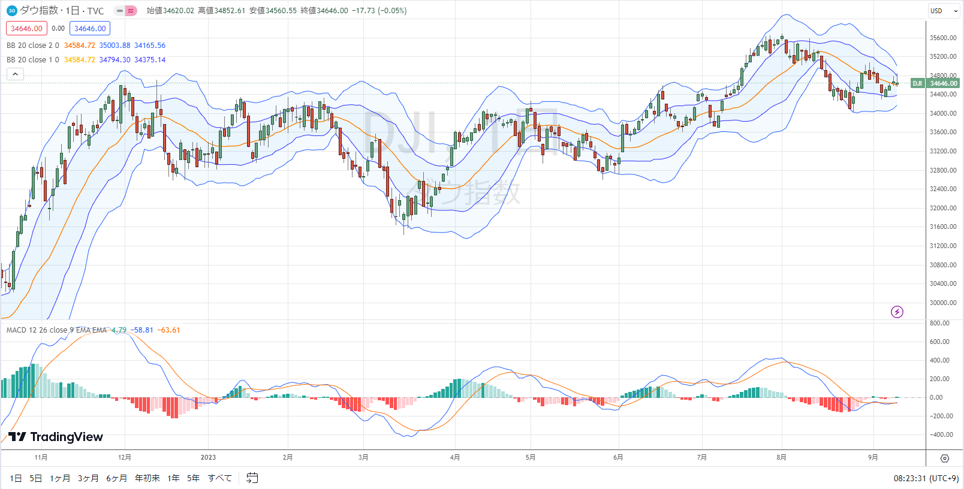Select the 1ヶ月 time range
Image resolution: width=964 pixels, height=489 pixels.
59,478
